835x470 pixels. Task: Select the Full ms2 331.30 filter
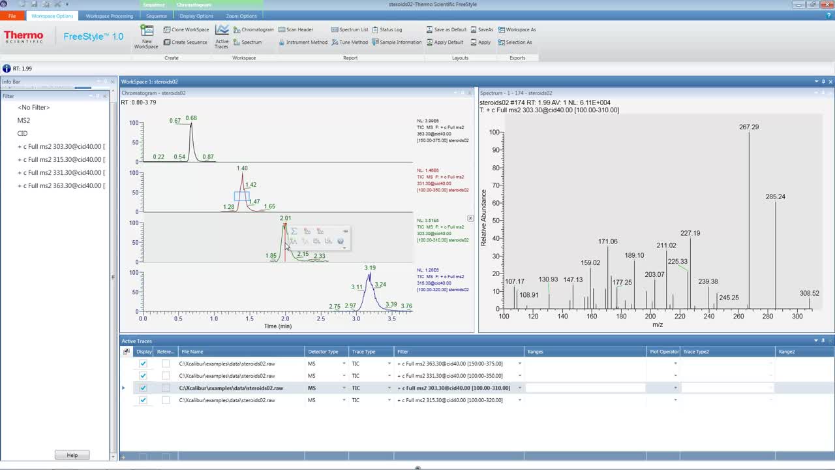click(61, 172)
